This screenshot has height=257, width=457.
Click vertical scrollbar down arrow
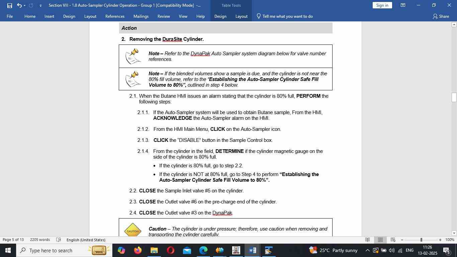coord(454,233)
